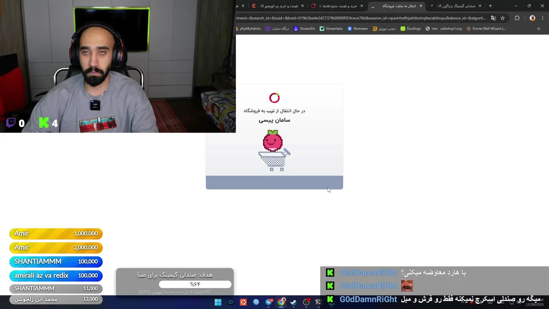Open the Windows Start menu
Image resolution: width=549 pixels, height=309 pixels.
tap(218, 302)
